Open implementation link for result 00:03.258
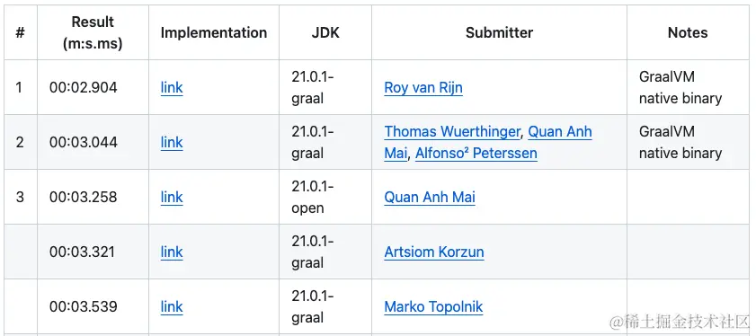 [172, 197]
